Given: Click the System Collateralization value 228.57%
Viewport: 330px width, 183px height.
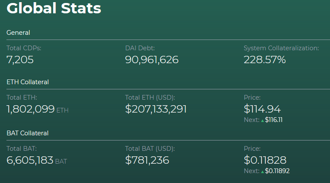Looking at the screenshot, I should 265,60.
